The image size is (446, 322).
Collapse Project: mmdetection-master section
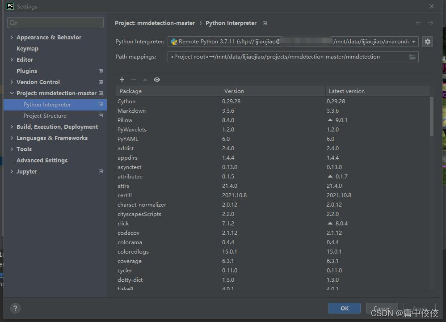point(12,93)
